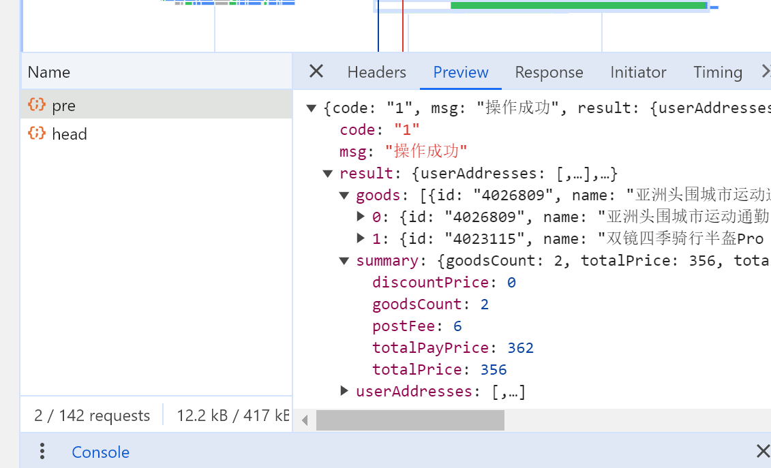Image resolution: width=771 pixels, height=468 pixels.
Task: Collapse the 'goods' array node
Action: (344, 196)
